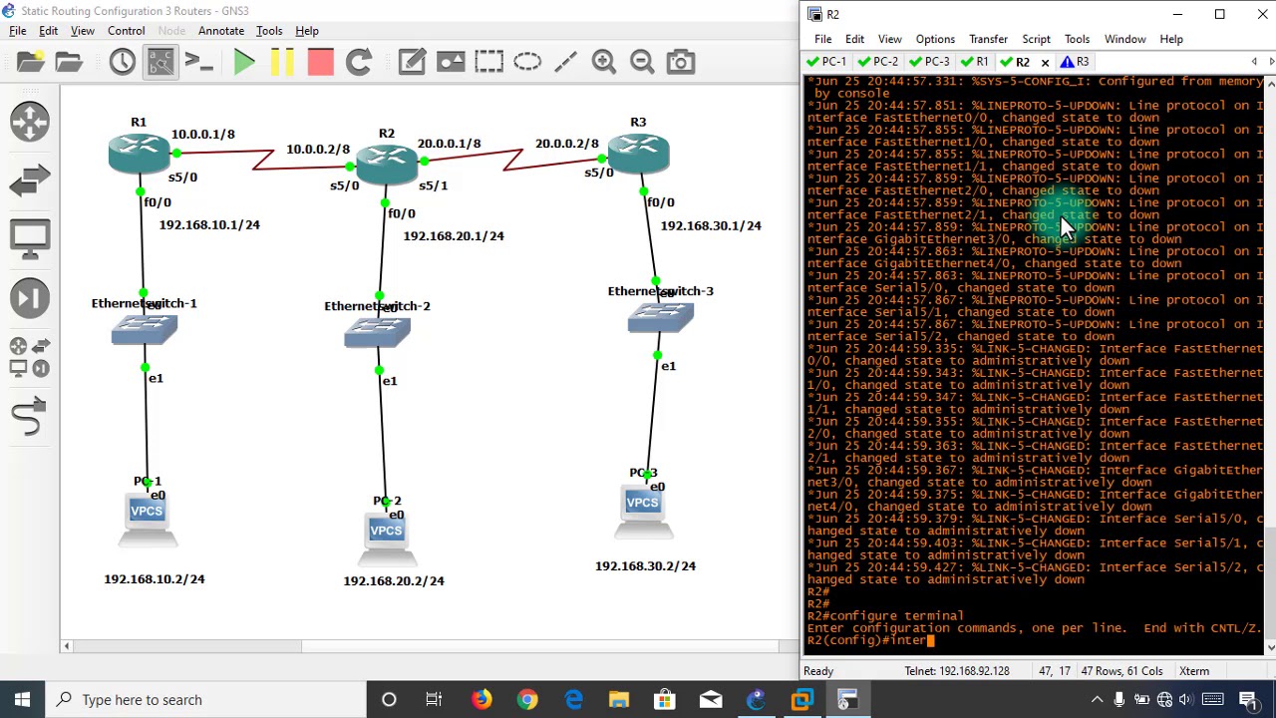Image resolution: width=1276 pixels, height=718 pixels.
Task: Open the Script menu in SecureCRT
Action: [x=1036, y=39]
